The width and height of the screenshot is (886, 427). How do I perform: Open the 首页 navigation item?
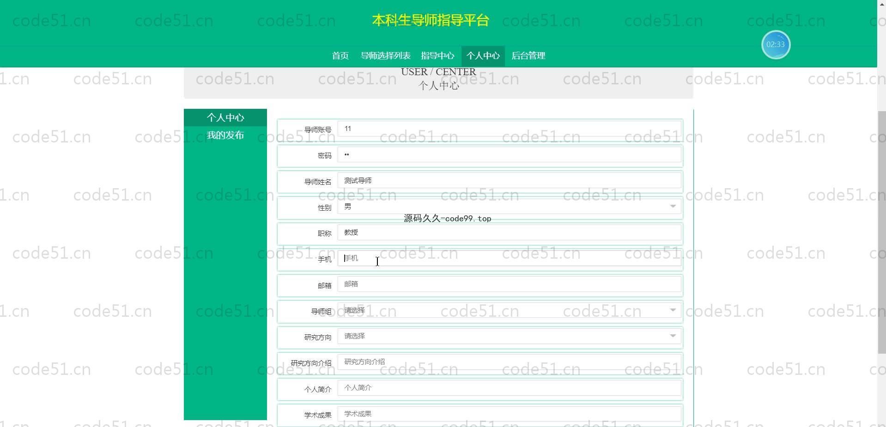340,56
